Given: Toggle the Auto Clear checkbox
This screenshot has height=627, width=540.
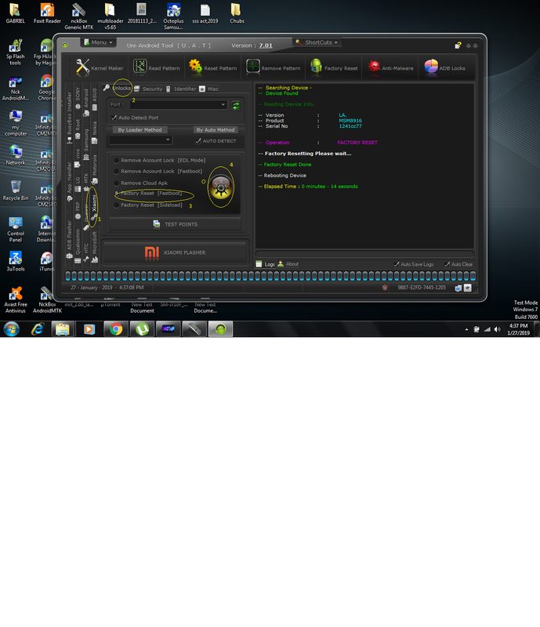Looking at the screenshot, I should [447, 264].
